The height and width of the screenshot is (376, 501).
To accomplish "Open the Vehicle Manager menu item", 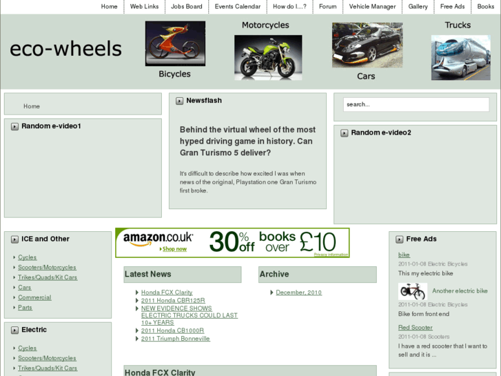I will tap(372, 6).
